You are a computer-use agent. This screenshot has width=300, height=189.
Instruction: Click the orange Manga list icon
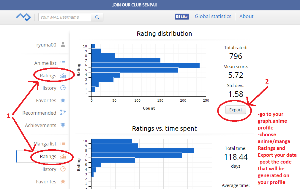click(x=63, y=144)
